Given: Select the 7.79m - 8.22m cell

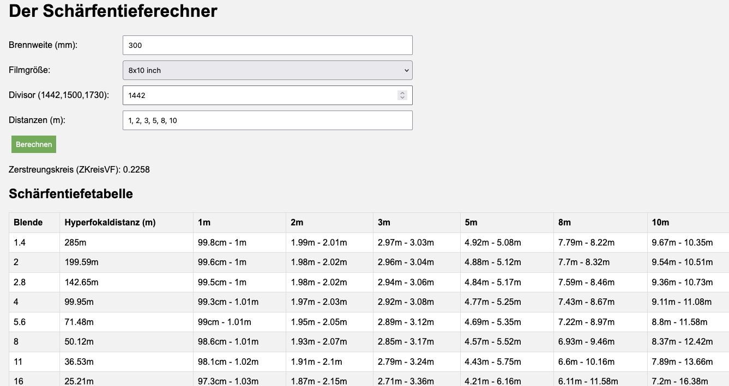Looking at the screenshot, I should coord(586,242).
